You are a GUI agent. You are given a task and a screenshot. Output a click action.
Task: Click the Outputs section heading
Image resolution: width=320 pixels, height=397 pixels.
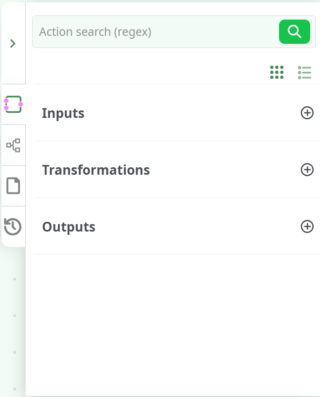pos(68,227)
